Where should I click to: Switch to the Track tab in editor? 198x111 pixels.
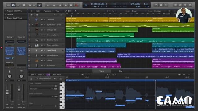click(x=101, y=71)
